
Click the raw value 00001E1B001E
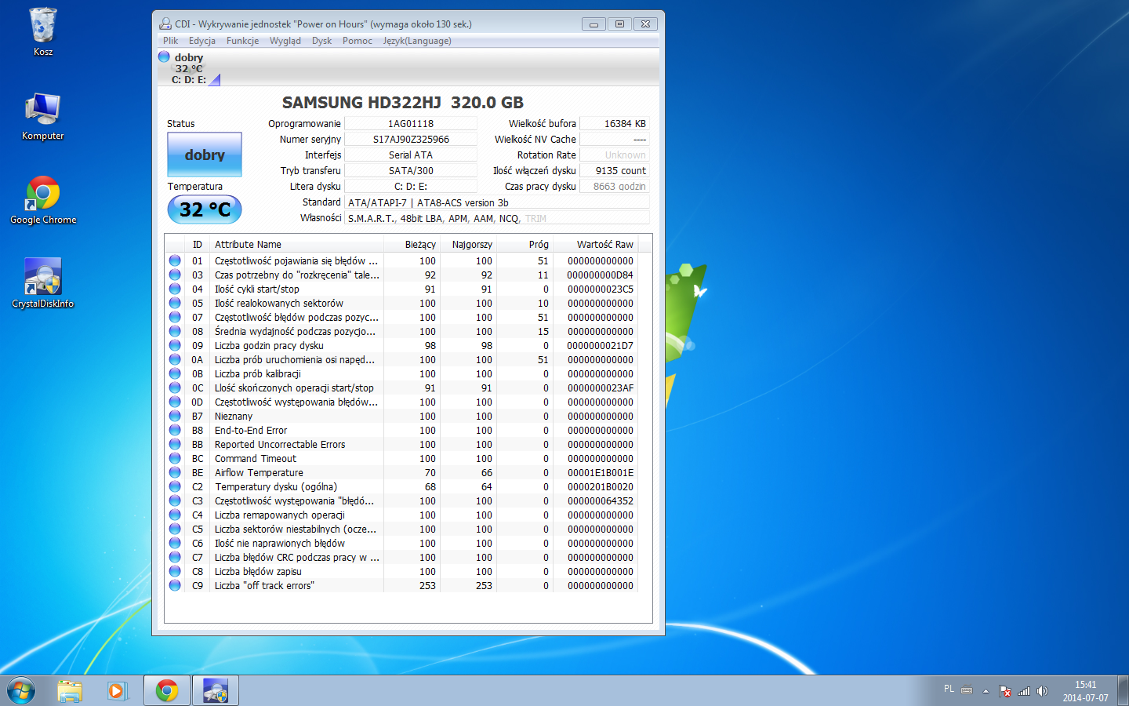601,472
